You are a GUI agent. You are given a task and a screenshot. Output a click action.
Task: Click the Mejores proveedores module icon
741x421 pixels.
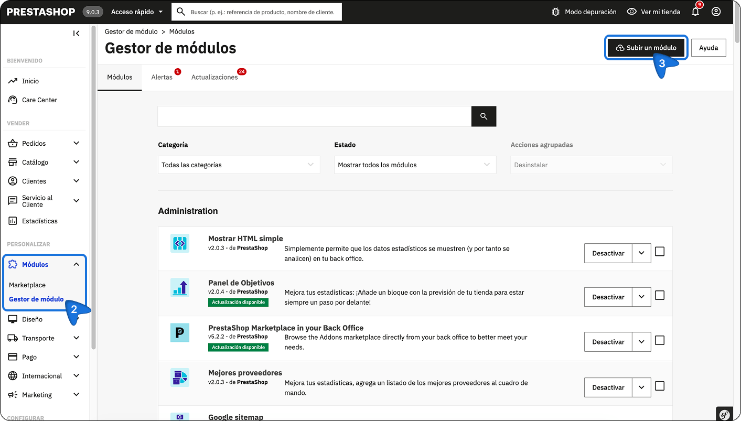click(x=180, y=377)
